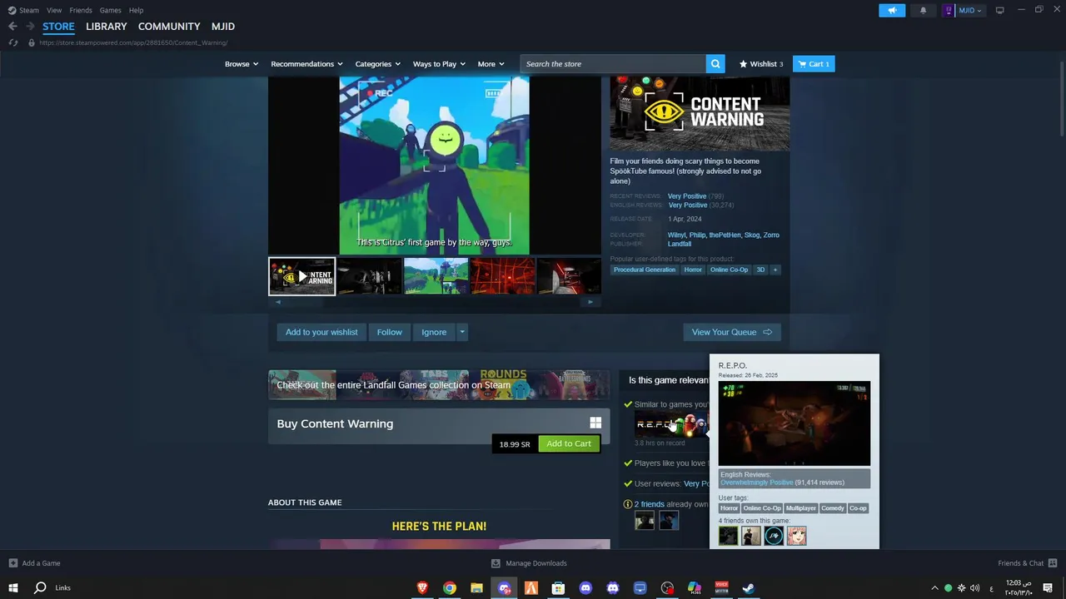Viewport: 1066px width, 599px height.
Task: Open the Manage Downloads icon
Action: [496, 563]
